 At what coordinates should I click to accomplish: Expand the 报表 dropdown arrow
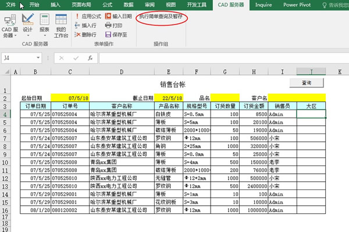(45, 36)
